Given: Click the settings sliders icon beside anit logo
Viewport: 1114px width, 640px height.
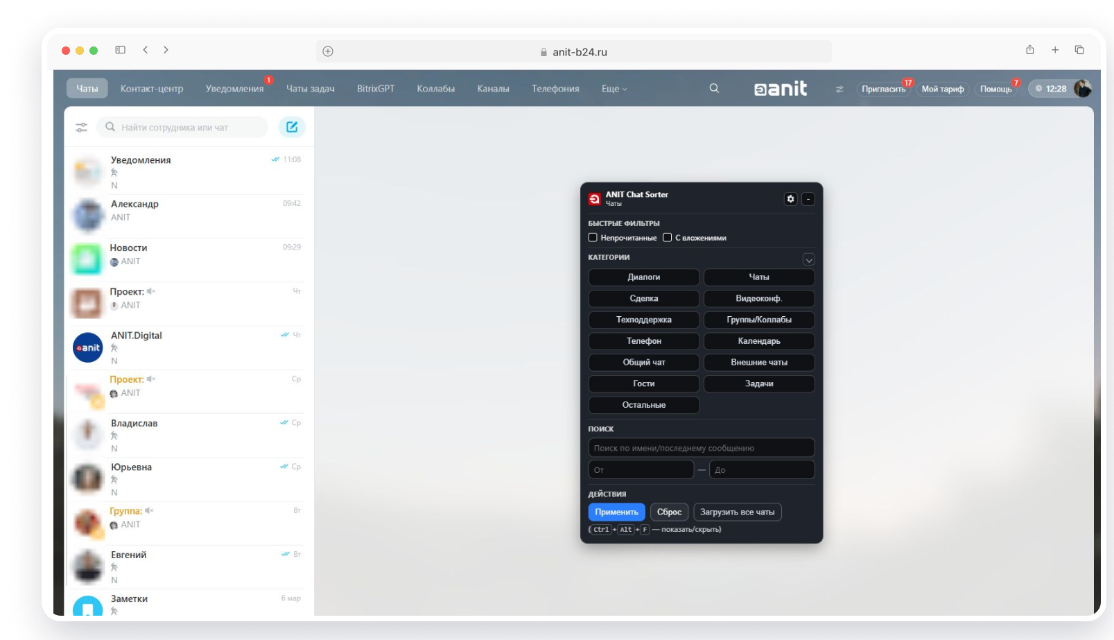Looking at the screenshot, I should pyautogui.click(x=839, y=89).
